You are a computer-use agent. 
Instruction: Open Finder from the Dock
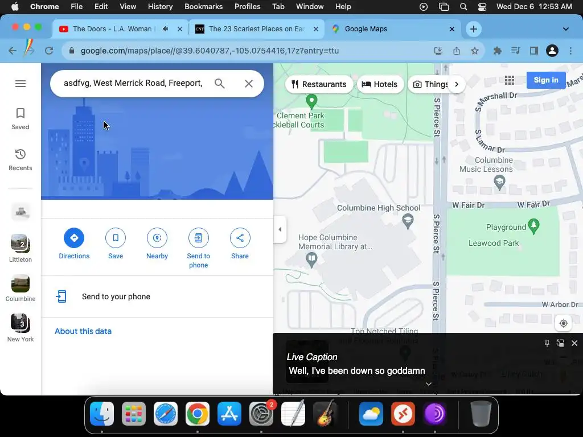pos(102,414)
